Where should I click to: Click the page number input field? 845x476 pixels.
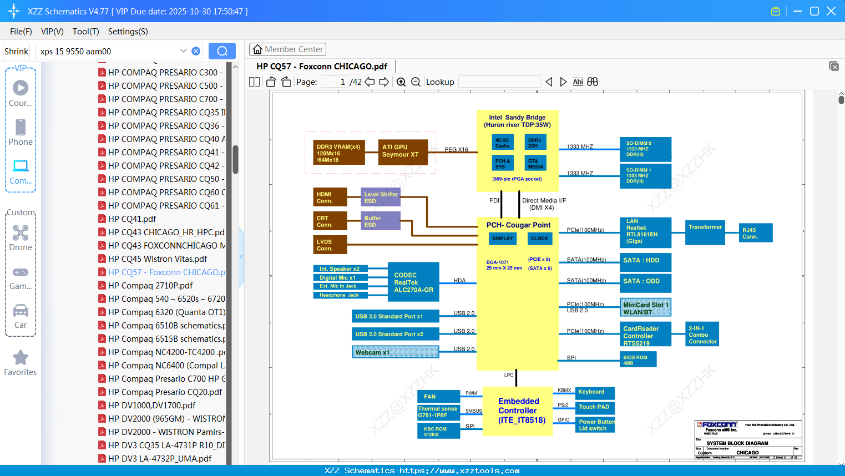coord(335,82)
